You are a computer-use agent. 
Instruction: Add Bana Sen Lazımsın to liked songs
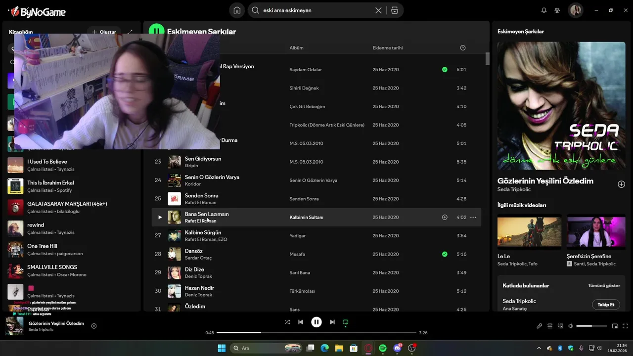[x=445, y=217]
